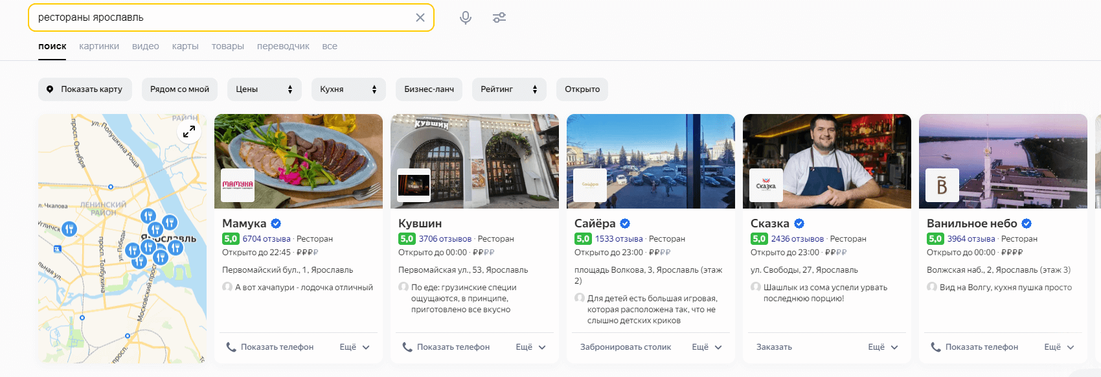
Task: Open the 2436 отзывов link
Action: pos(798,239)
